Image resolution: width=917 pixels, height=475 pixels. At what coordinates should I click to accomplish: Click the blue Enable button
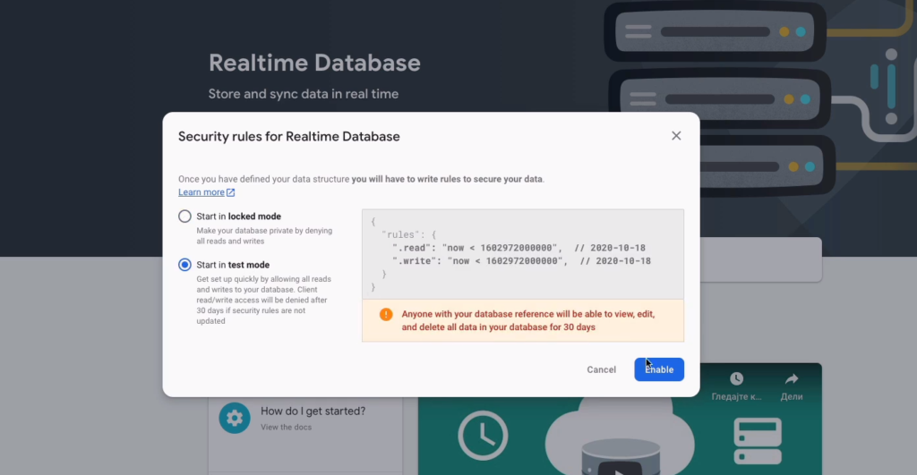[659, 369]
